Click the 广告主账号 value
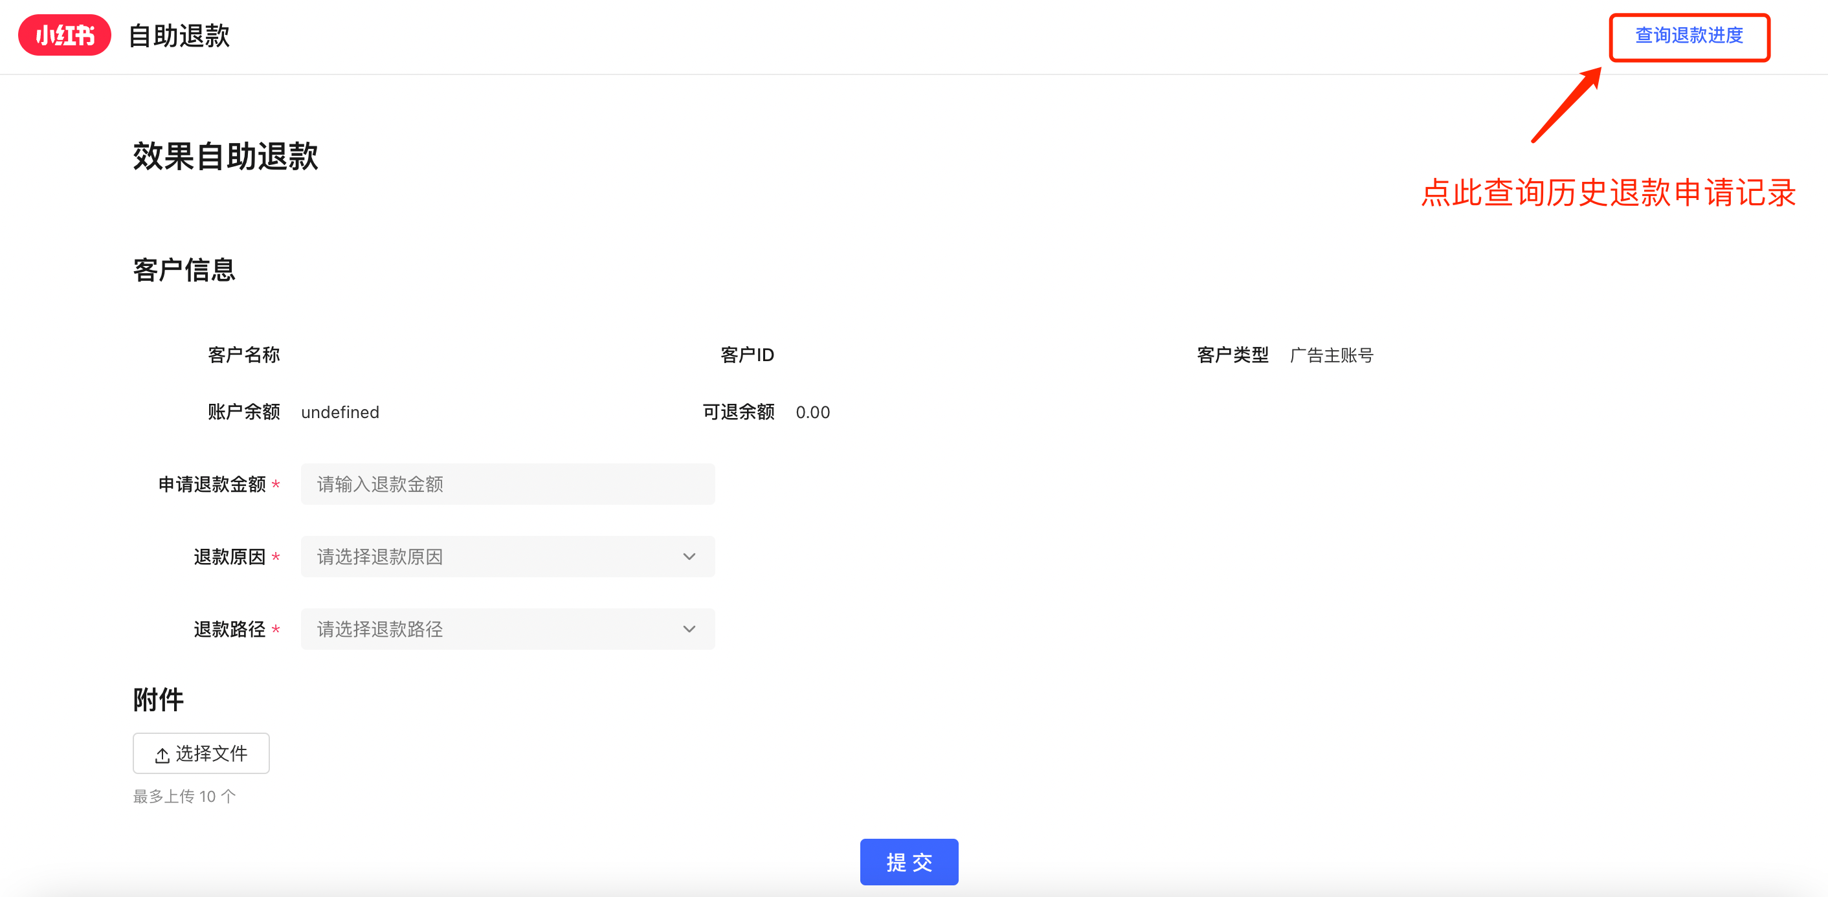 point(1332,355)
